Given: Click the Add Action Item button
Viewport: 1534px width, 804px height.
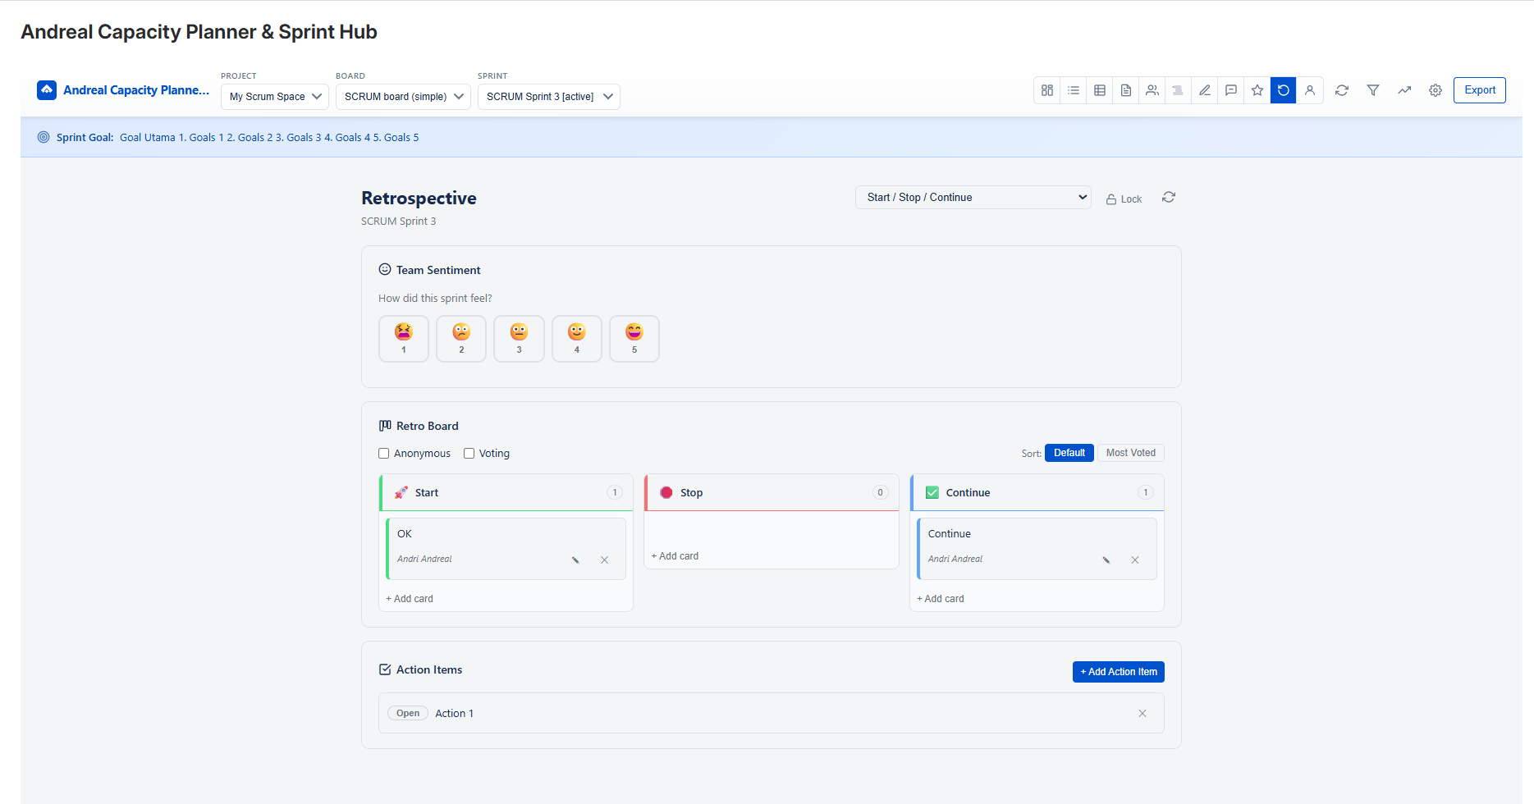Looking at the screenshot, I should pos(1118,672).
